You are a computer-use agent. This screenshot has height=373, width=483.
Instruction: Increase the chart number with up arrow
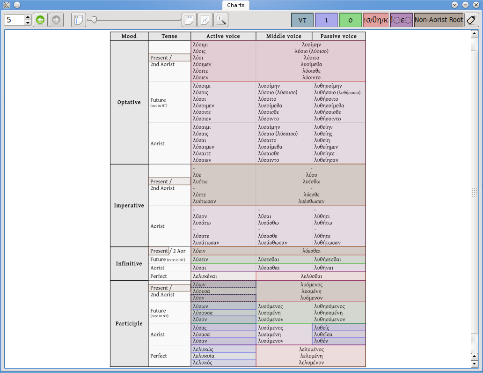pyautogui.click(x=28, y=17)
